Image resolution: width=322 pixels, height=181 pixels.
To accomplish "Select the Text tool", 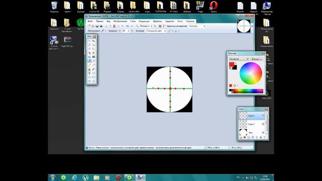I will point(90,73).
